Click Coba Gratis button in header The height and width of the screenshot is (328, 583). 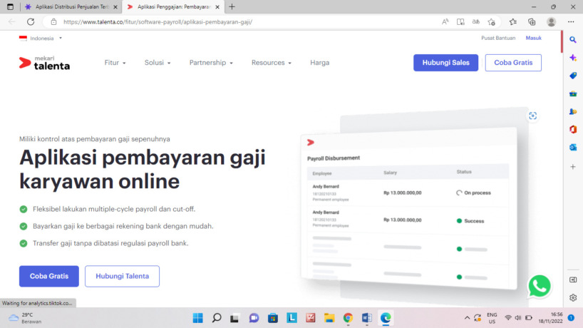(513, 63)
